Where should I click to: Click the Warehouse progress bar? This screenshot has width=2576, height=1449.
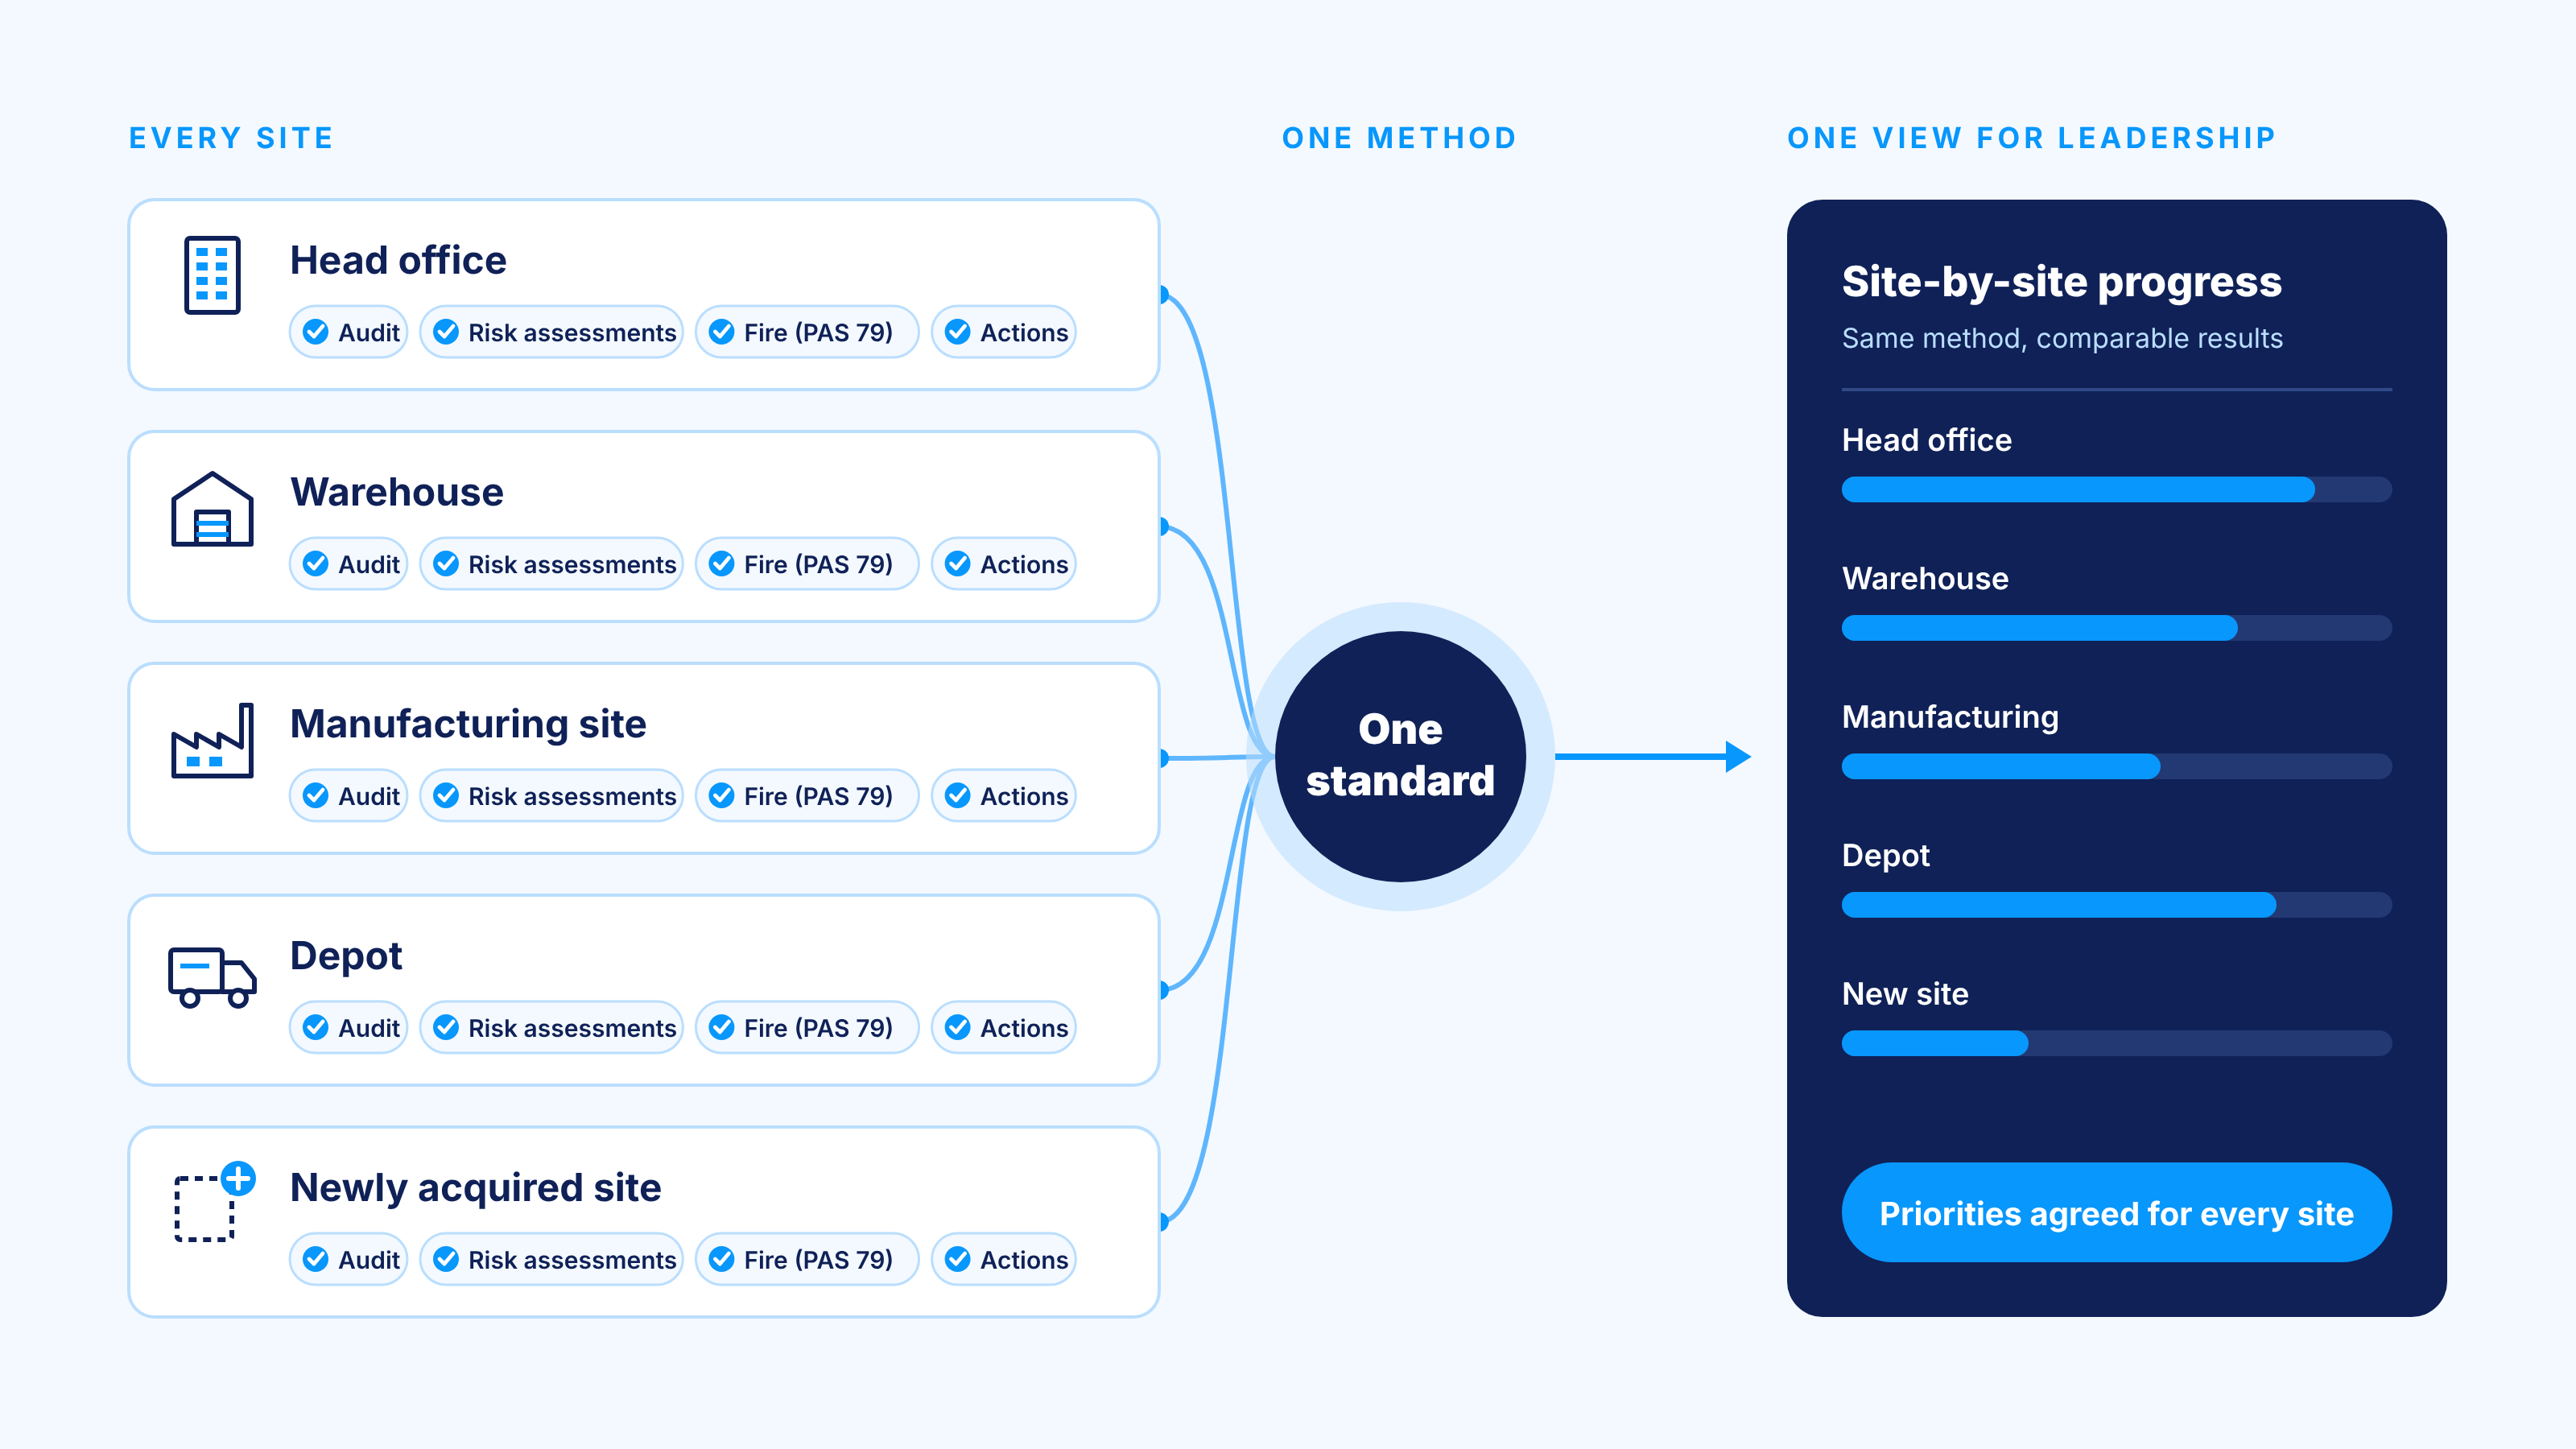click(x=2116, y=628)
